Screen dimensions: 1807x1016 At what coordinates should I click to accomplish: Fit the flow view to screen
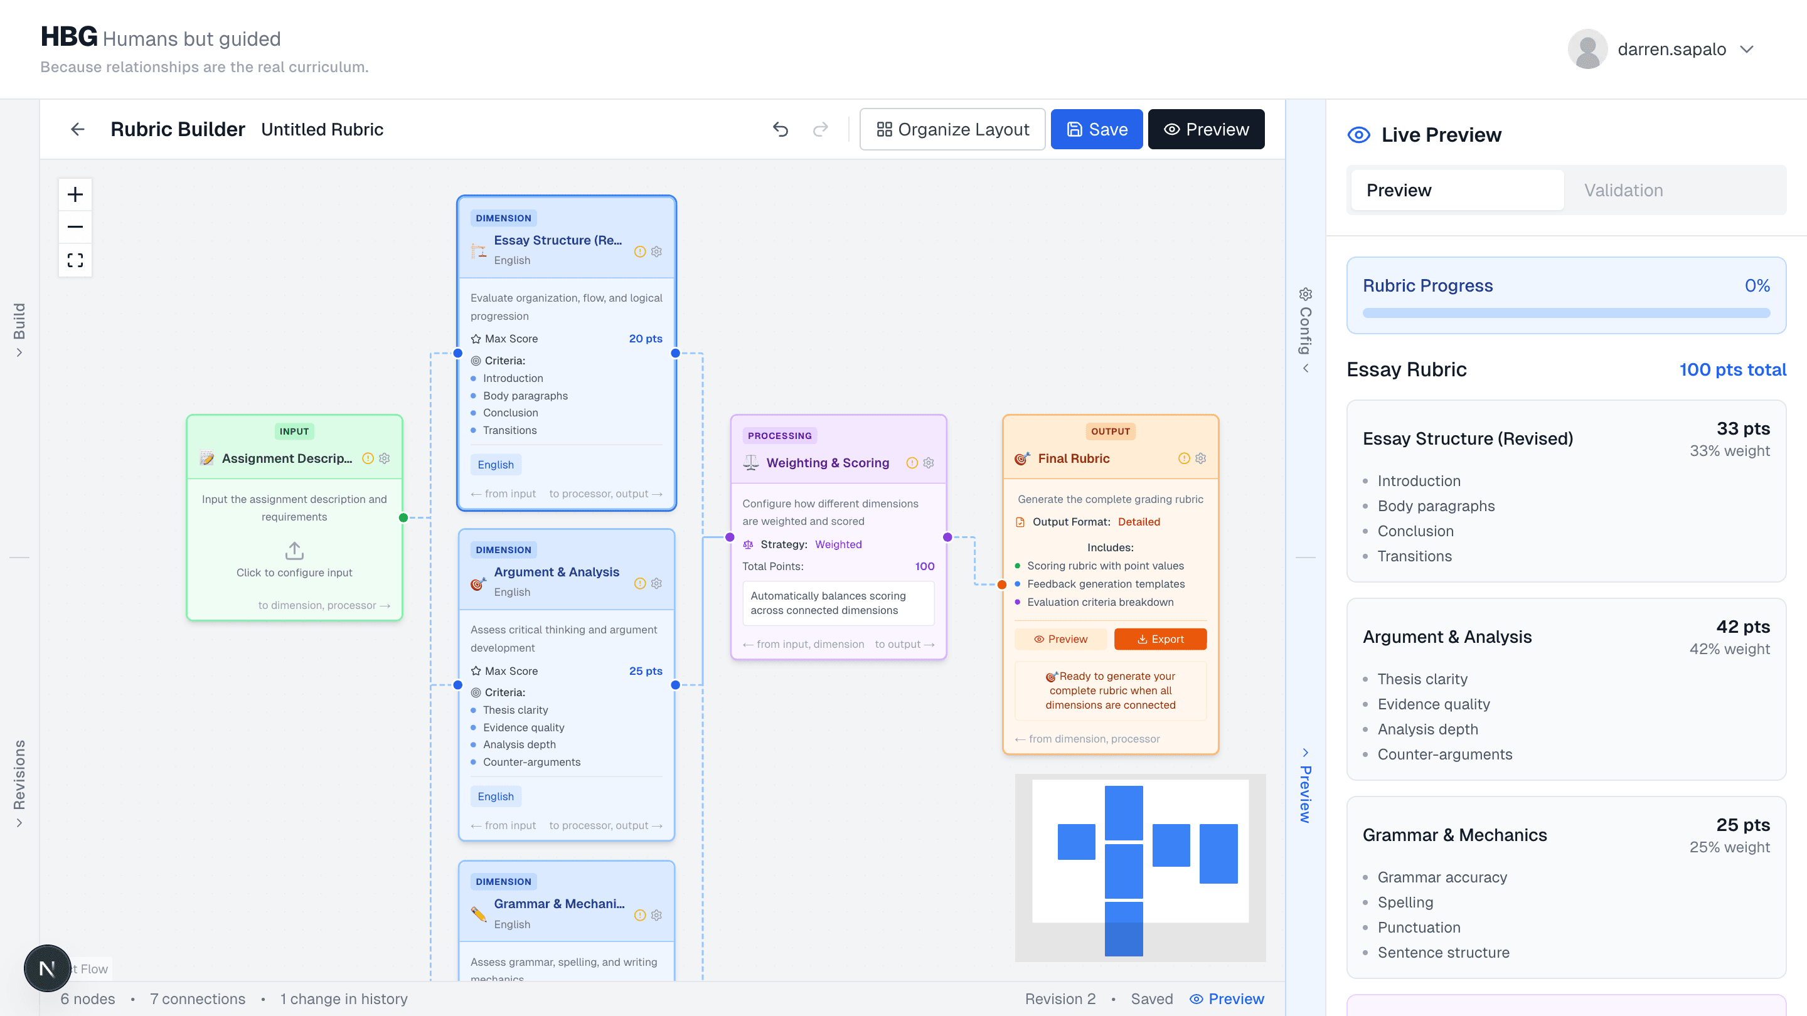click(x=75, y=260)
